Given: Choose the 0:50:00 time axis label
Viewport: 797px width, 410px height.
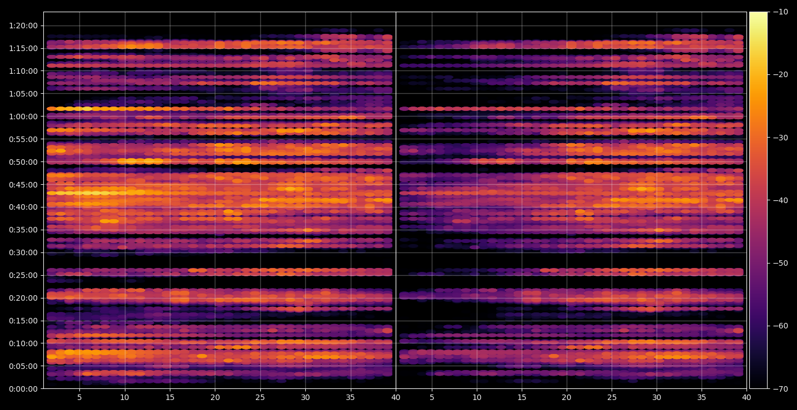Looking at the screenshot, I should click(23, 162).
